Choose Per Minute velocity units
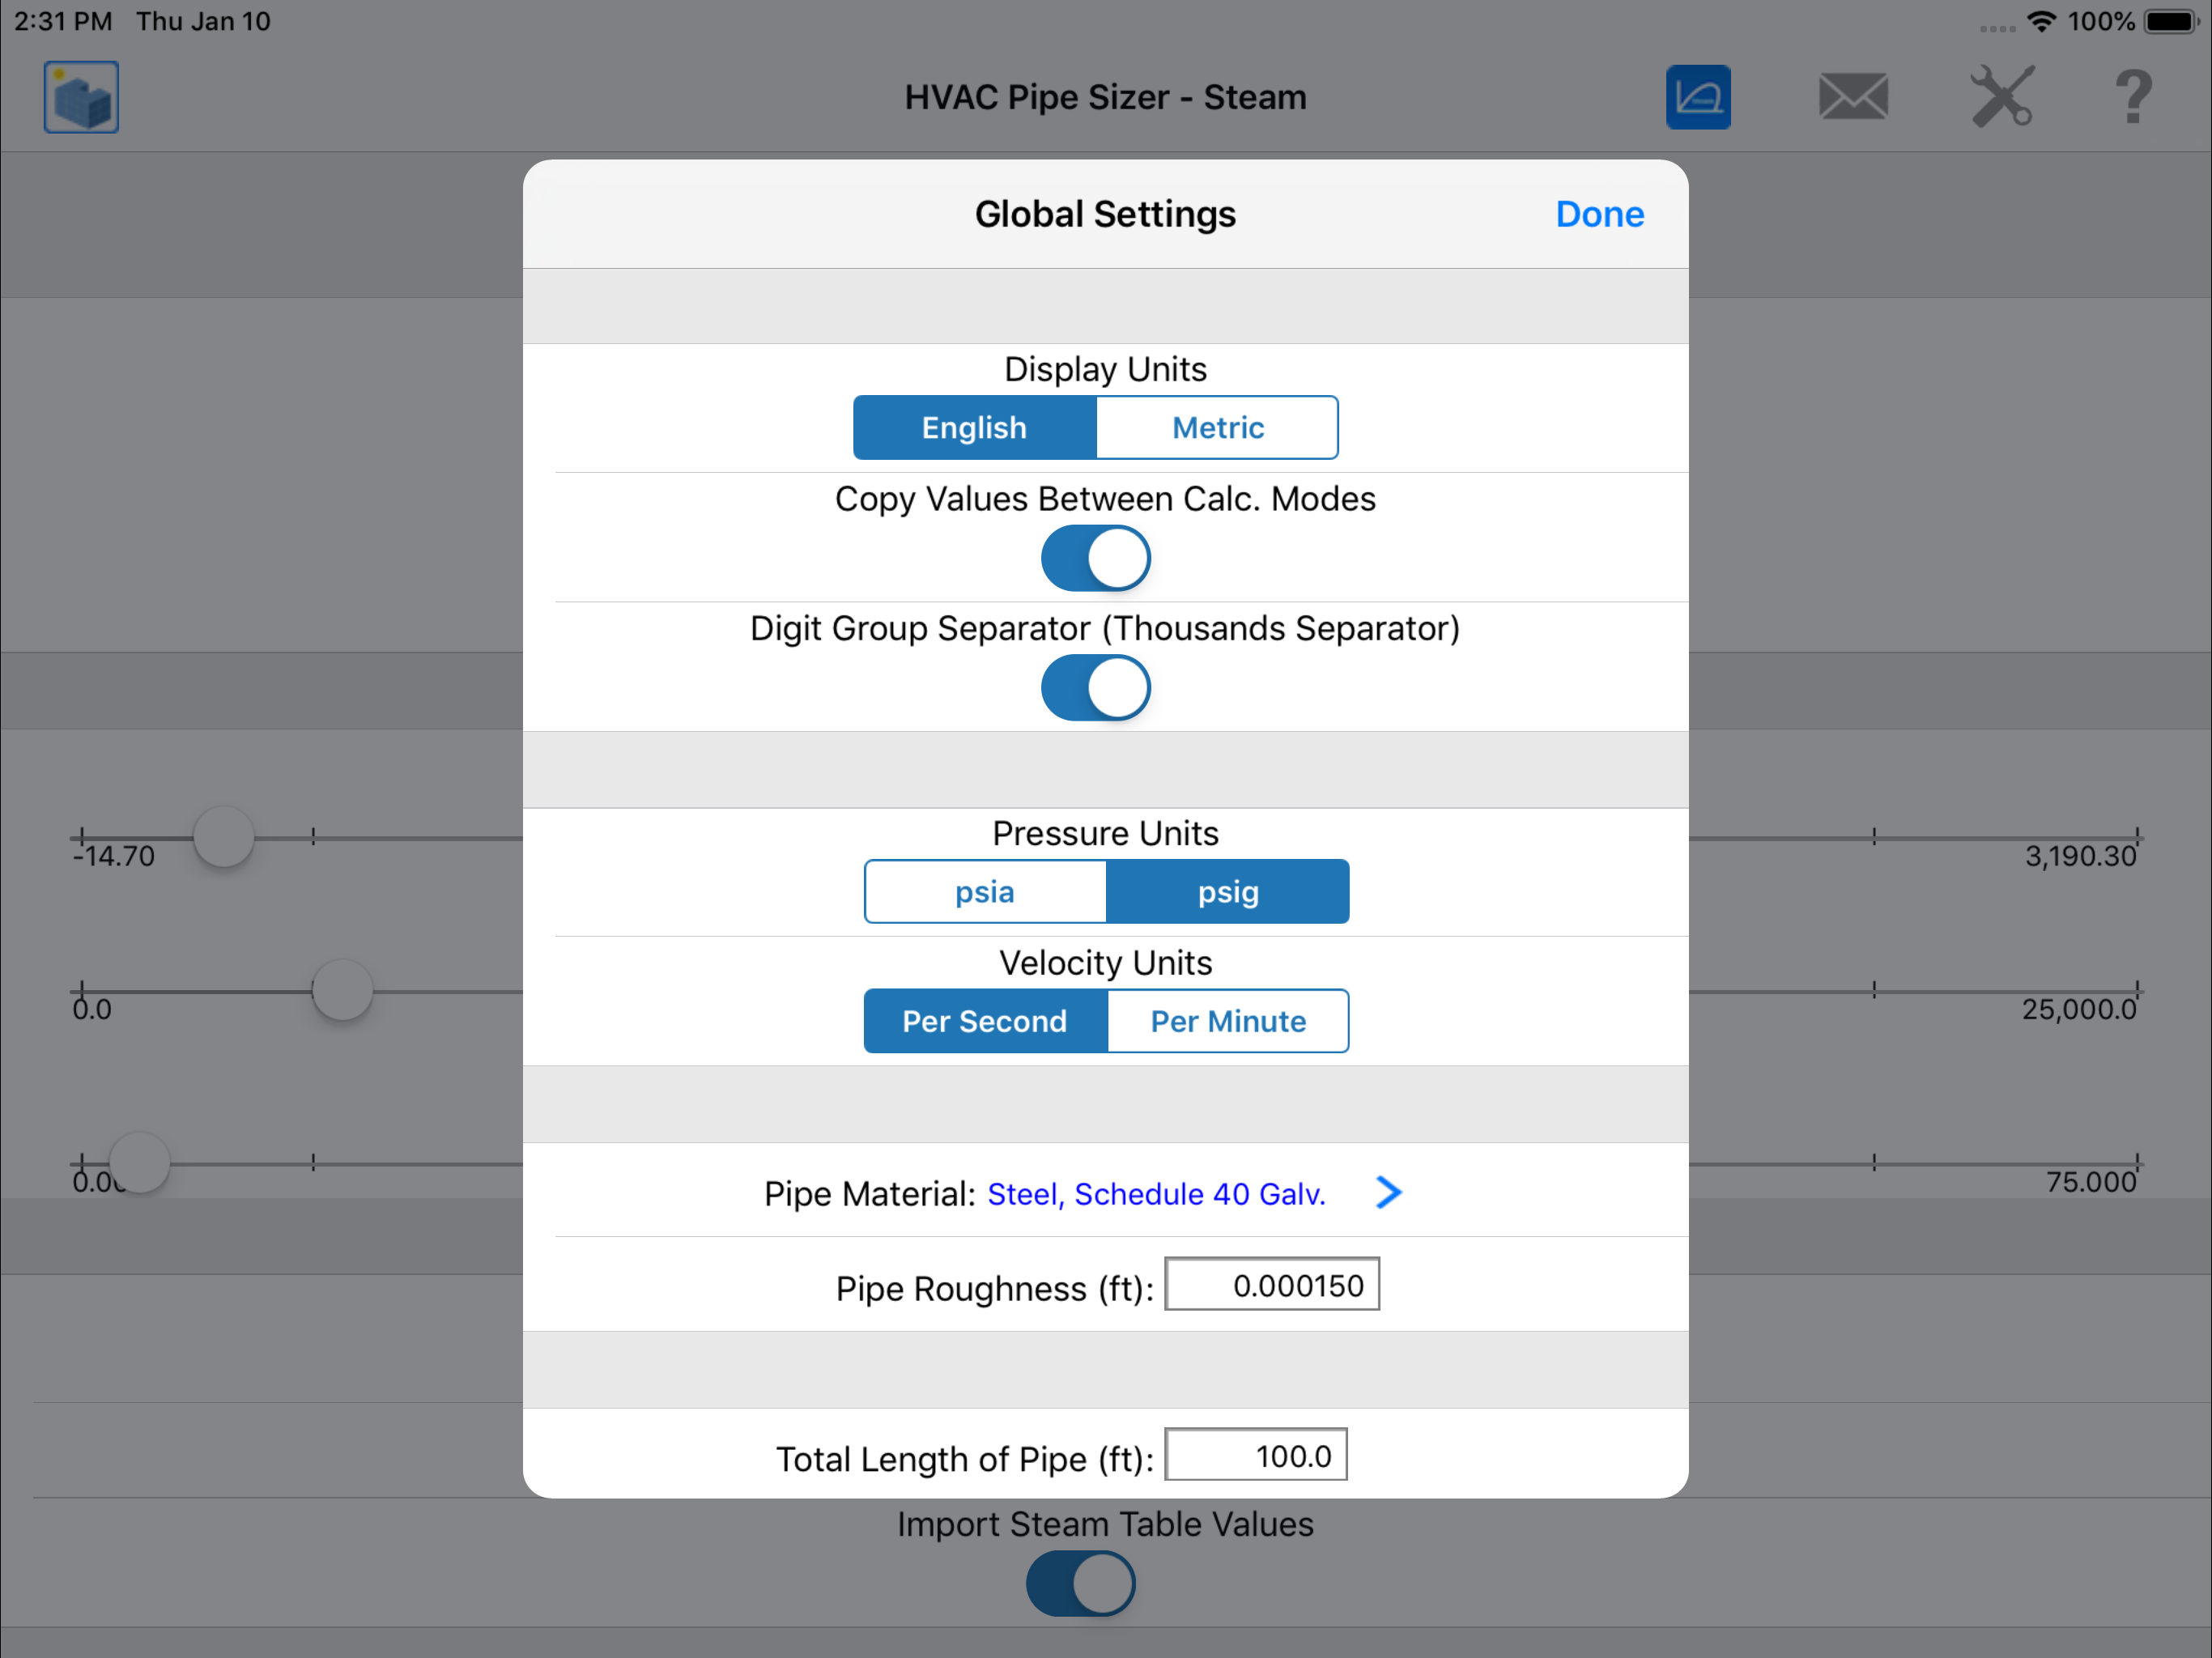Viewport: 2212px width, 1658px height. pos(1228,1021)
